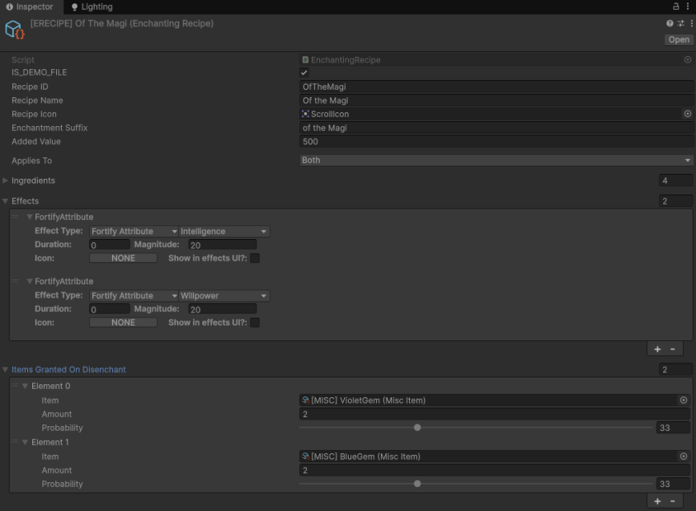
Task: Collapse the Willpower FortifyAttribute effect foldout
Action: pos(30,281)
